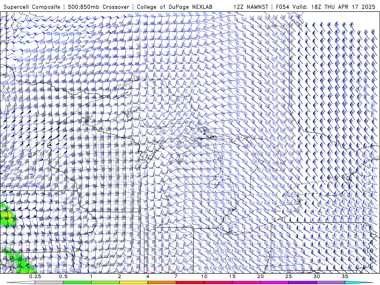Click the '7' legend value

click(x=176, y=276)
